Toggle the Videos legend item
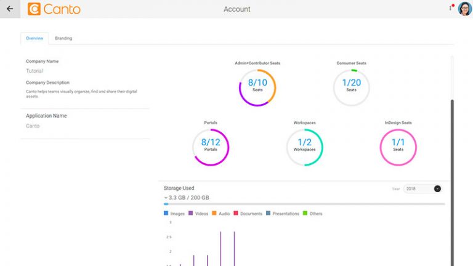The width and height of the screenshot is (473, 266). 199,214
